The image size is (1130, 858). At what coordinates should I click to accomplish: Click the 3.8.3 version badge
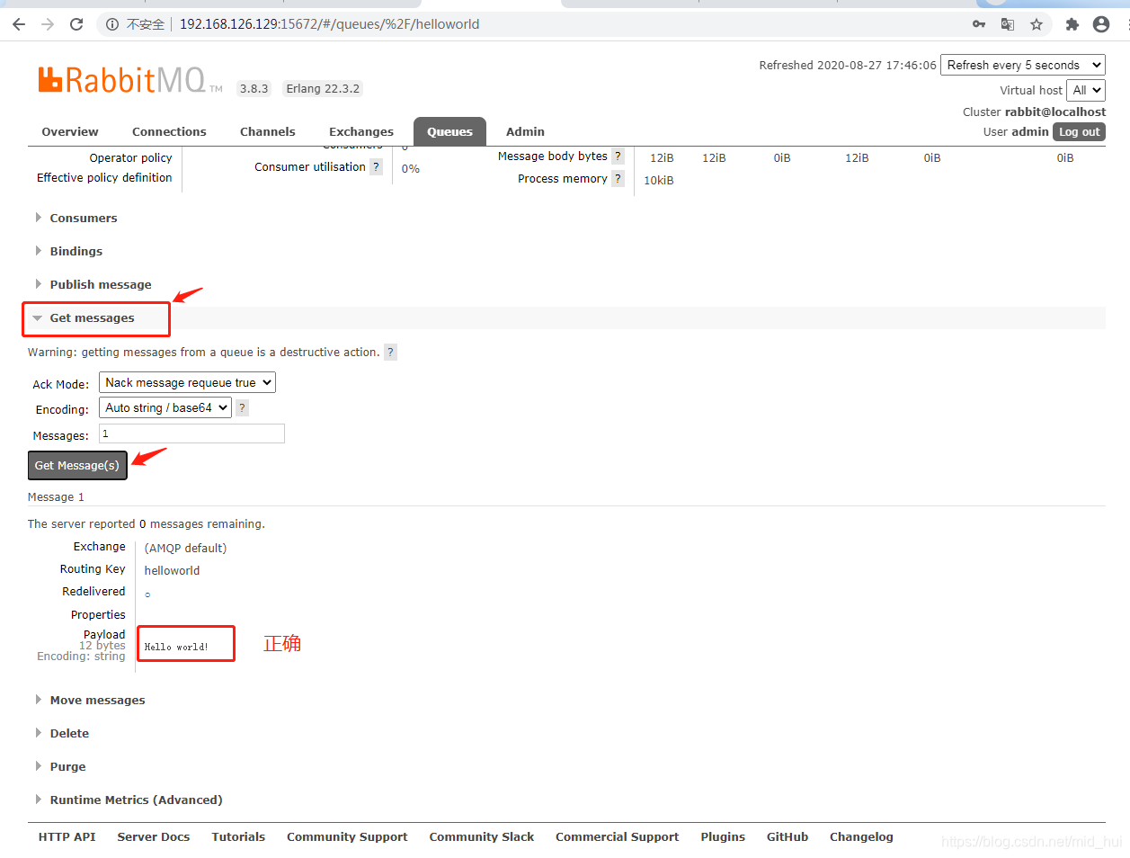pos(254,88)
